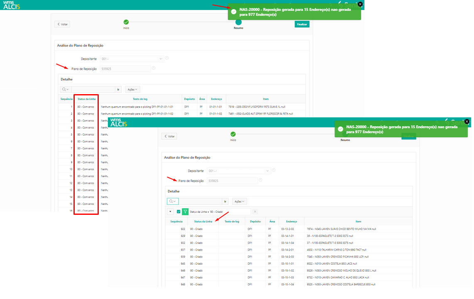This screenshot has width=474, height=299.
Task: Click the Ir button in lower window
Action: tap(225, 202)
